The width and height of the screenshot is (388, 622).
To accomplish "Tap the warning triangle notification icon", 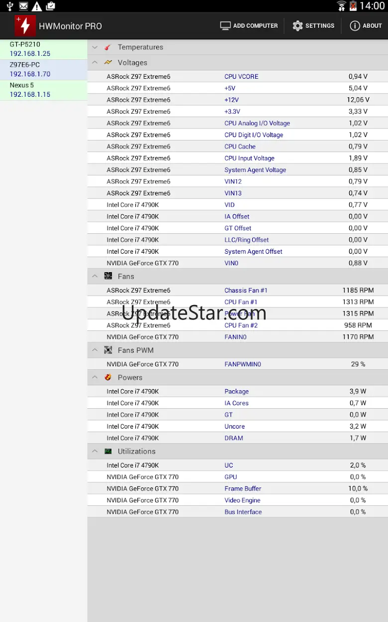I will click(x=37, y=6).
